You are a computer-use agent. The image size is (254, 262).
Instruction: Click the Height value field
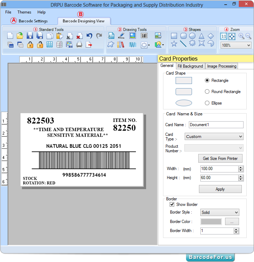click(220, 178)
